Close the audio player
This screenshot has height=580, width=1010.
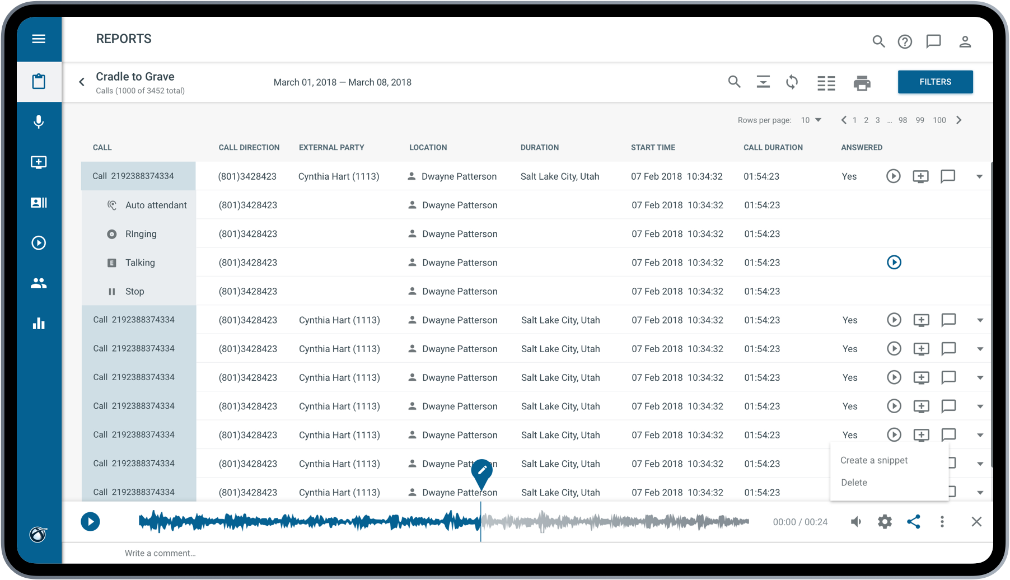pyautogui.click(x=976, y=522)
